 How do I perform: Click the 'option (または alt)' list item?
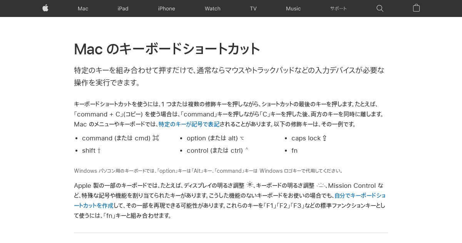[x=216, y=138]
